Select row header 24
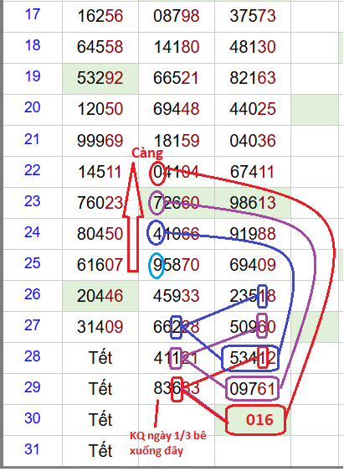The width and height of the screenshot is (344, 472). click(33, 234)
